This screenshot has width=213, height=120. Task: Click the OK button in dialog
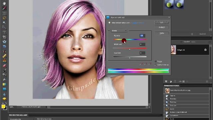(162, 23)
